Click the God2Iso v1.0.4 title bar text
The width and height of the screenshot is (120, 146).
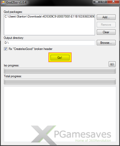(x=16, y=3)
